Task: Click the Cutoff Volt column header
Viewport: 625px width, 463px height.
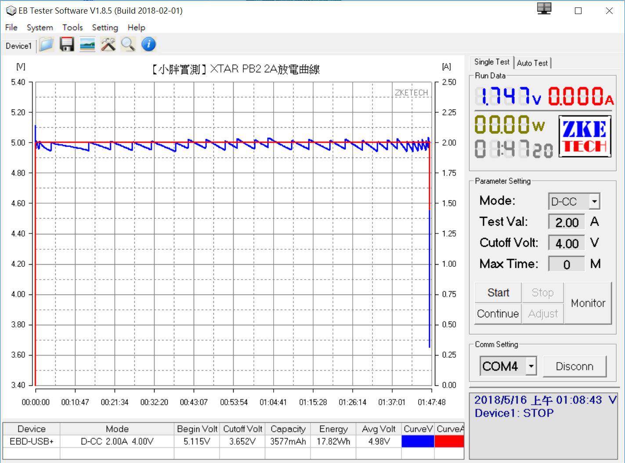Action: pyautogui.click(x=242, y=429)
